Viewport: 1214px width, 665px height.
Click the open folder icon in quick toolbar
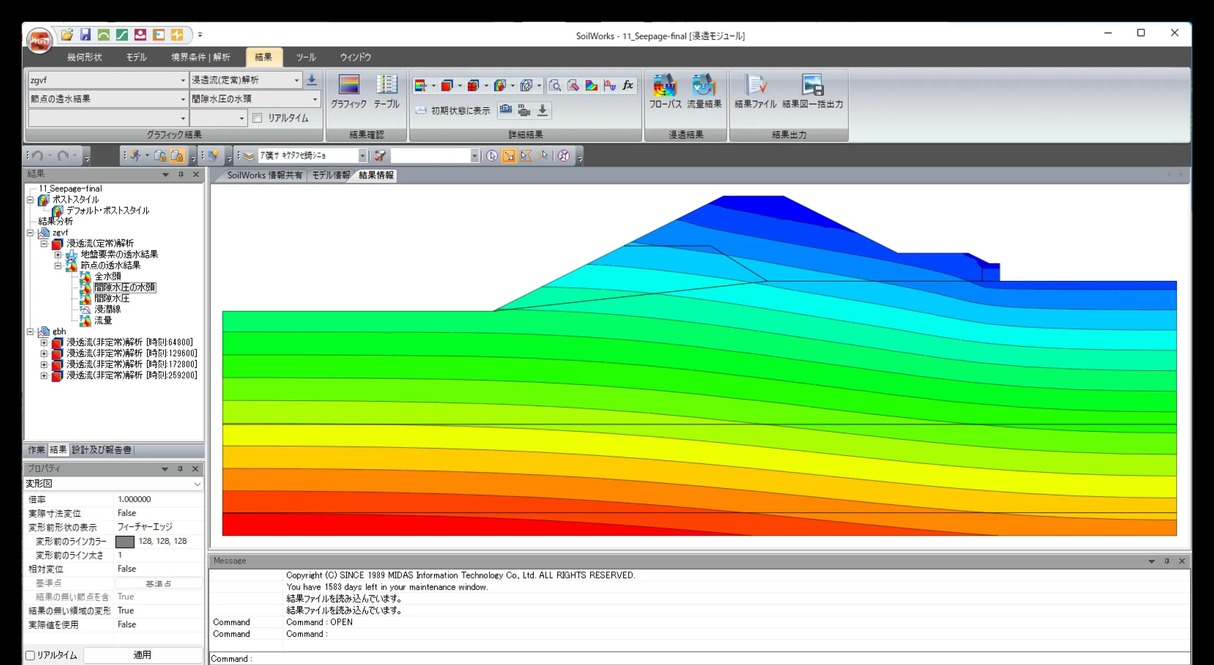click(x=67, y=34)
